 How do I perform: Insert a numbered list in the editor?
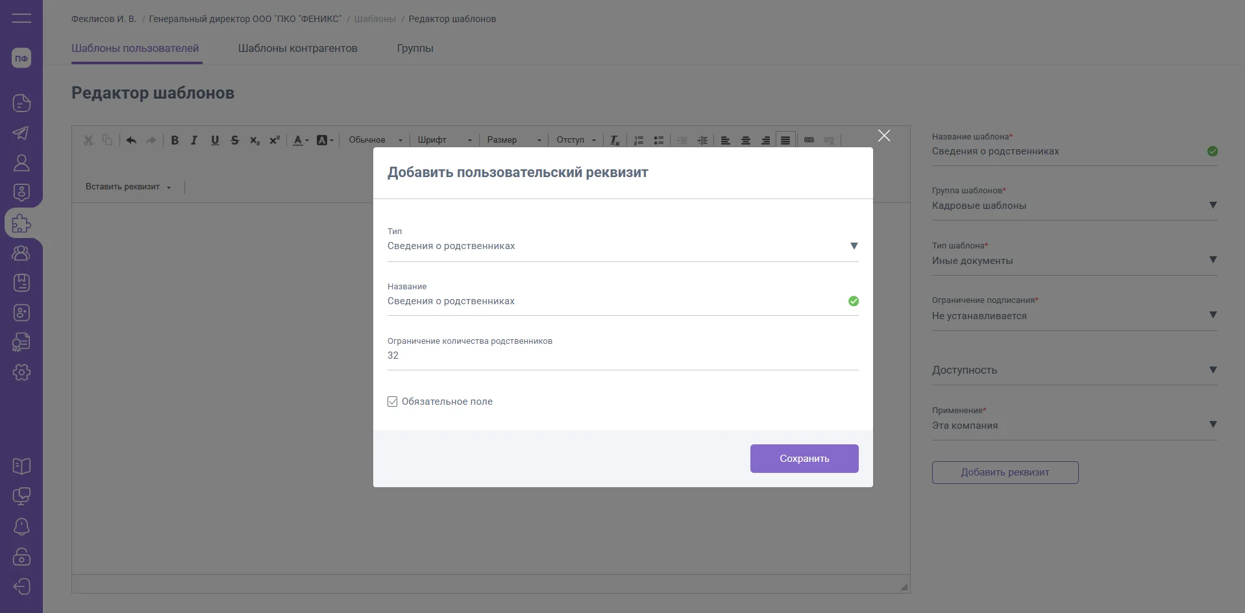pyautogui.click(x=639, y=140)
